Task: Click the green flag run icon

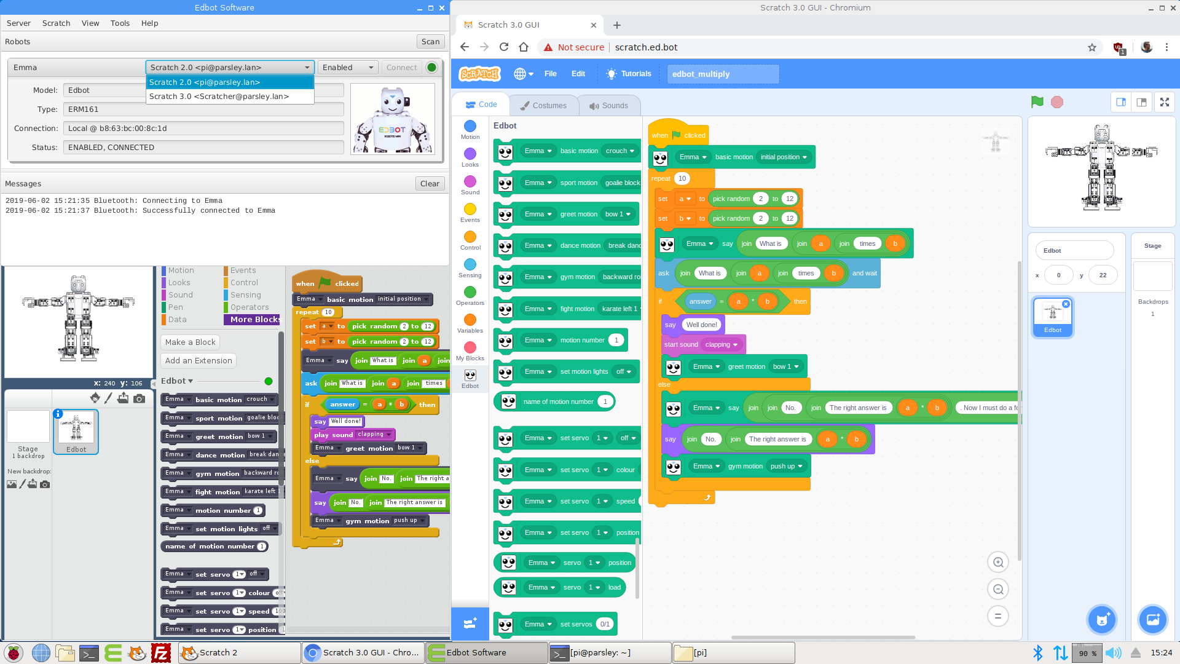Action: coord(1037,102)
